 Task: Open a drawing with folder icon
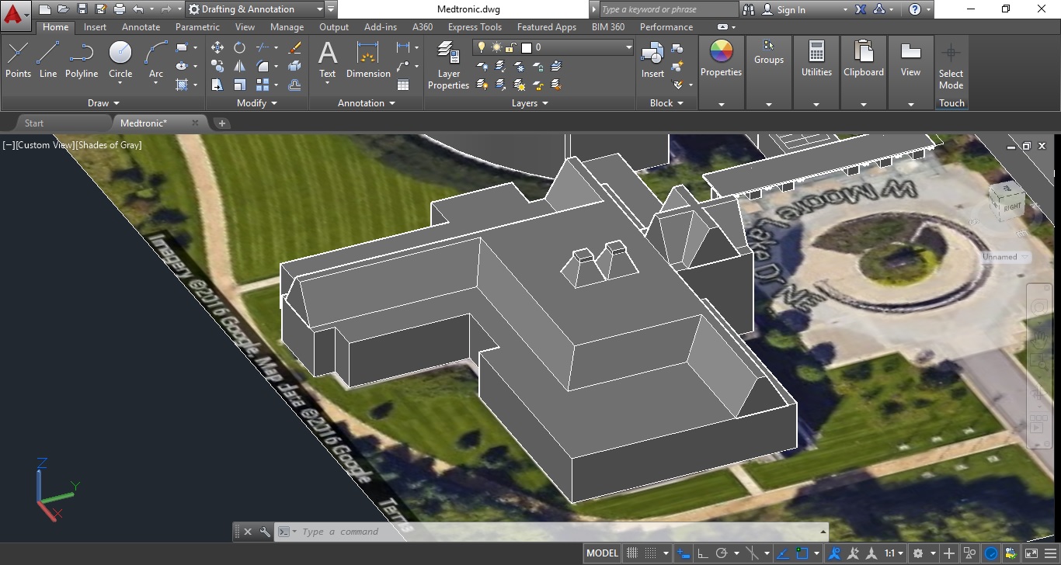coord(64,9)
